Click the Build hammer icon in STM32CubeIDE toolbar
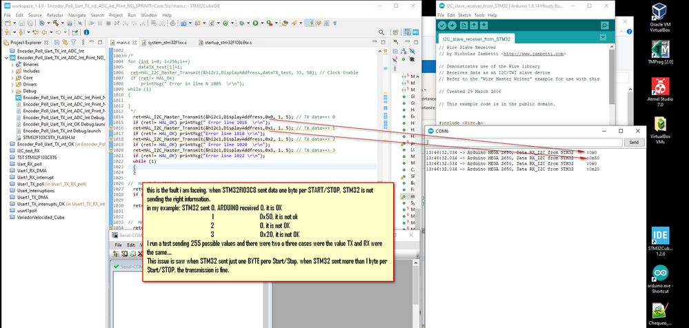 click(x=56, y=23)
